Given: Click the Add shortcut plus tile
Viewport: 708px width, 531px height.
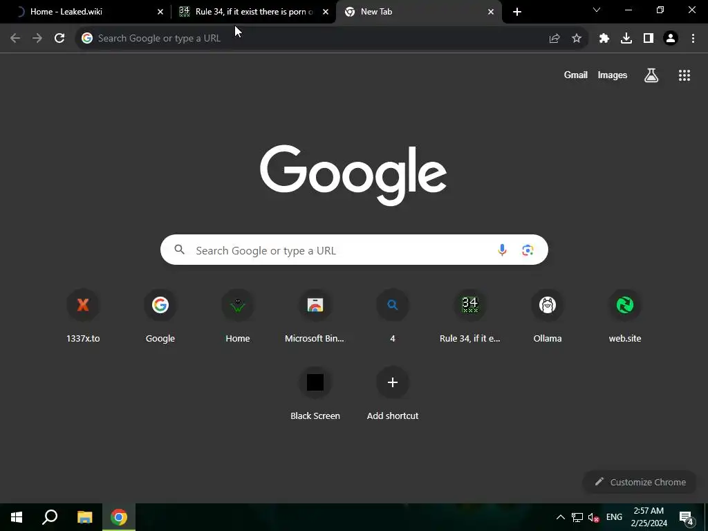Looking at the screenshot, I should click(x=393, y=394).
